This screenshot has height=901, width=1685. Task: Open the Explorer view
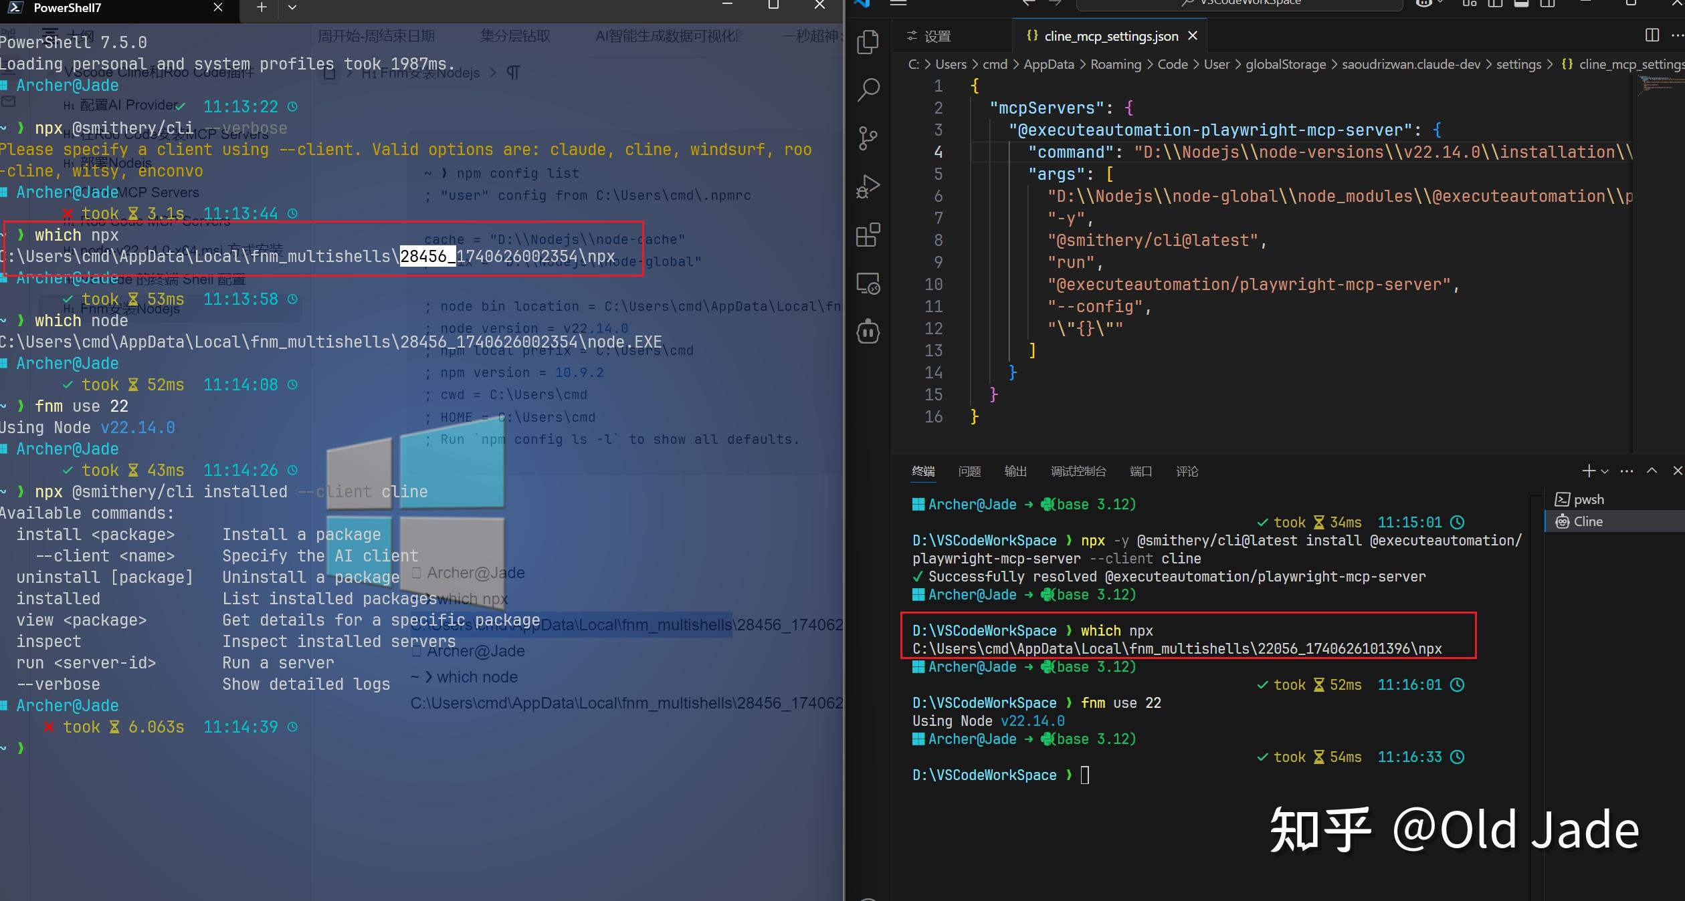[868, 42]
